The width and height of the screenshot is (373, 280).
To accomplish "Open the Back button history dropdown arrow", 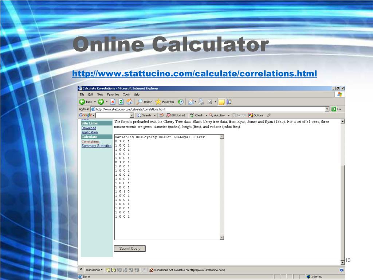I will coord(95,102).
